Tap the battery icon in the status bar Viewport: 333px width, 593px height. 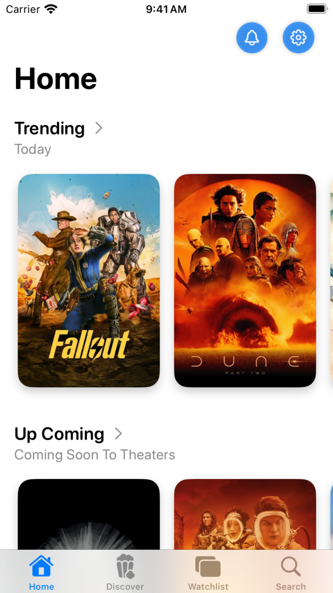pos(317,9)
